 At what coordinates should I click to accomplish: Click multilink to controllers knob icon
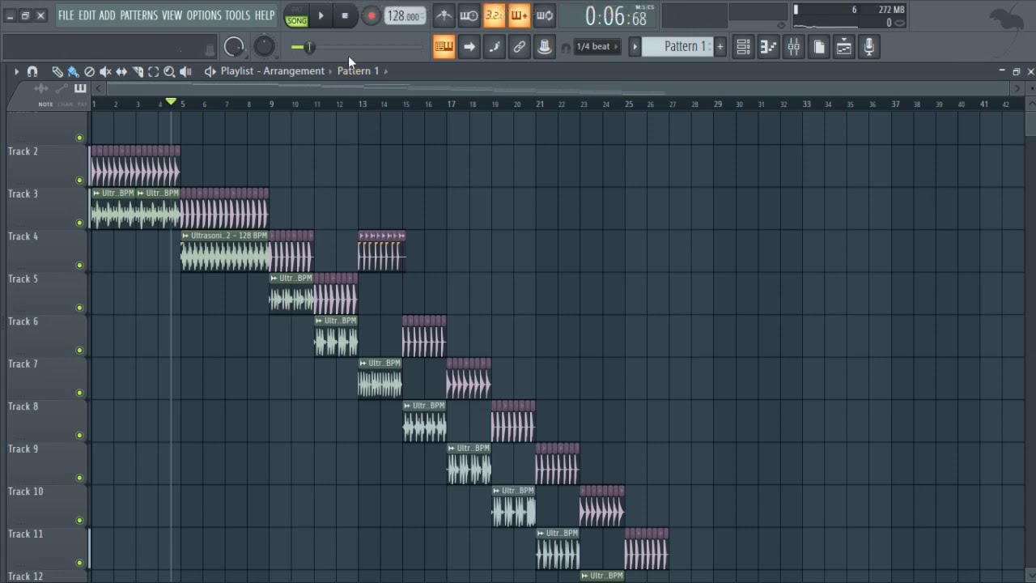click(x=545, y=47)
